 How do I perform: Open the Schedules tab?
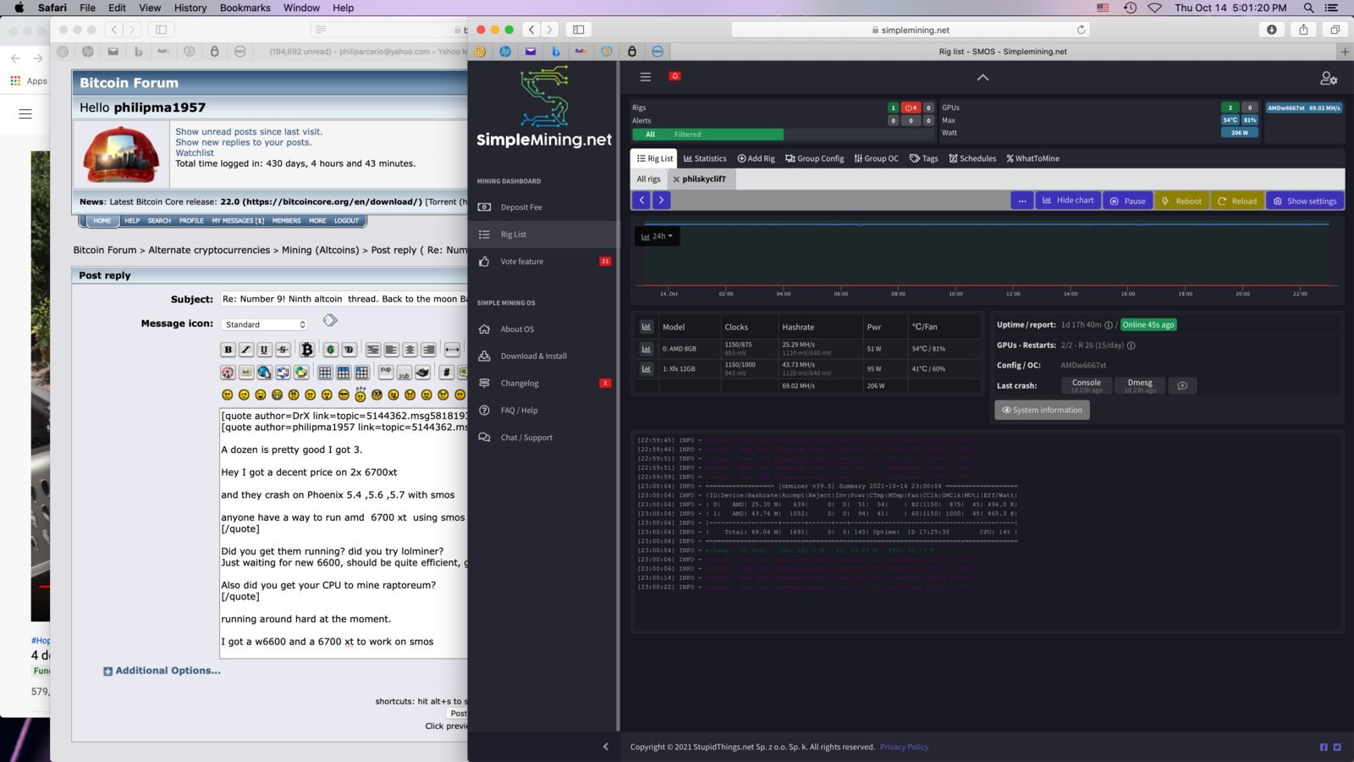[x=972, y=158]
